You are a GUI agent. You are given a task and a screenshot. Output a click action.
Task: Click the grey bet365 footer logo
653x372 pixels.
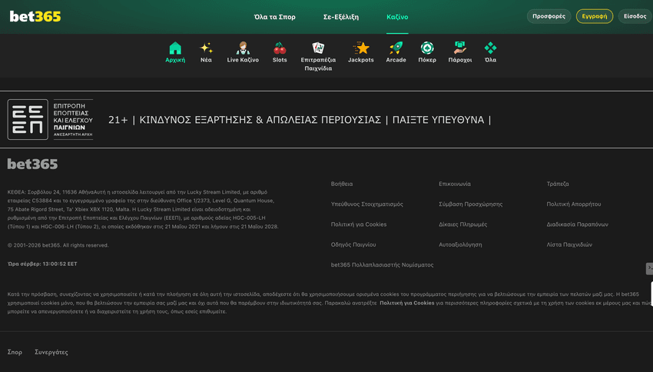pyautogui.click(x=32, y=164)
